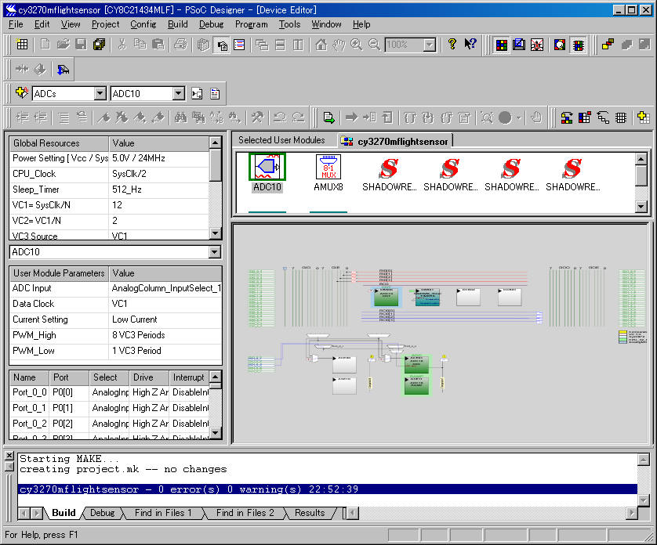This screenshot has height=545, width=657.
Task: Click the yellow question mark help icon
Action: coord(452,44)
